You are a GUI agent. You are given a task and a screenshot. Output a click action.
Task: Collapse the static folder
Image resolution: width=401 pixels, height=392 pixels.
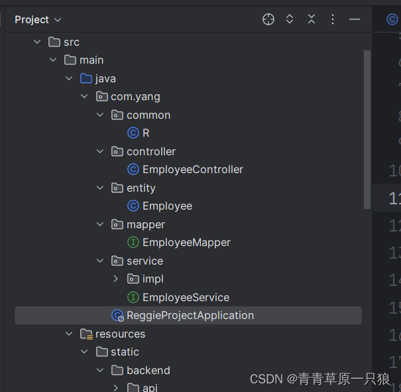(x=84, y=352)
